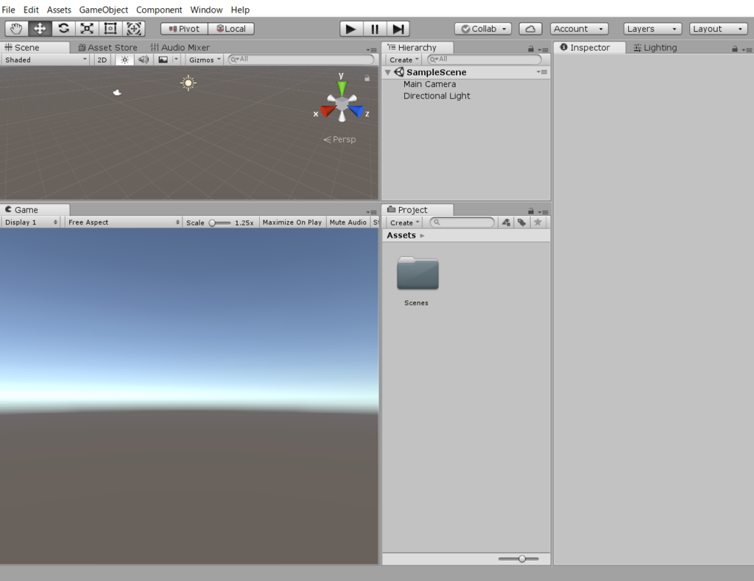The width and height of the screenshot is (754, 581).
Task: Open the GameObject menu
Action: tap(103, 10)
